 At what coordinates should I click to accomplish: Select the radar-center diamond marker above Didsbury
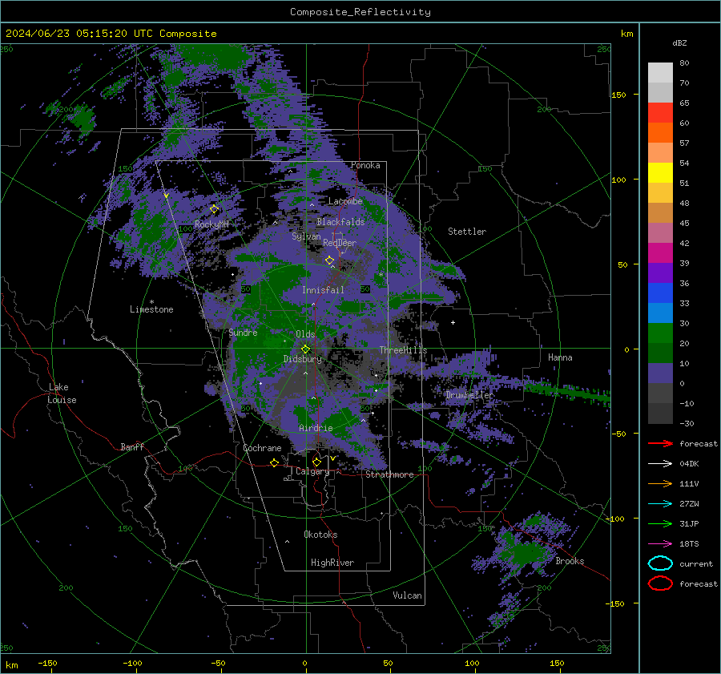[305, 349]
